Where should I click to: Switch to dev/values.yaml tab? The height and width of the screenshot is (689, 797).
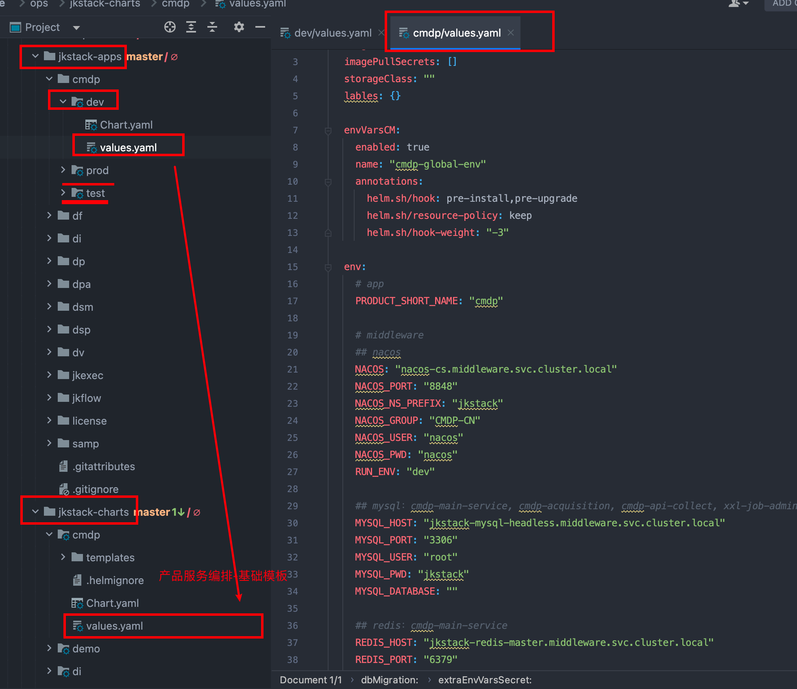pyautogui.click(x=333, y=33)
